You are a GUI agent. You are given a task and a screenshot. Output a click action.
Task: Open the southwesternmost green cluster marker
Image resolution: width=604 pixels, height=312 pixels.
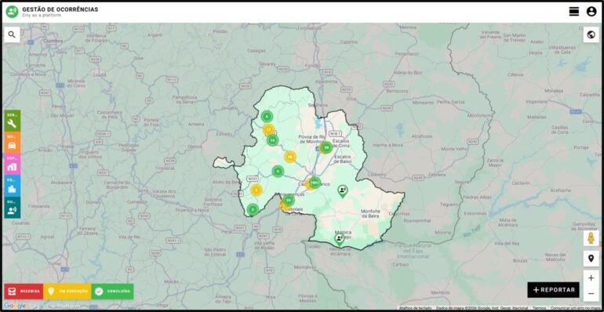point(253,209)
